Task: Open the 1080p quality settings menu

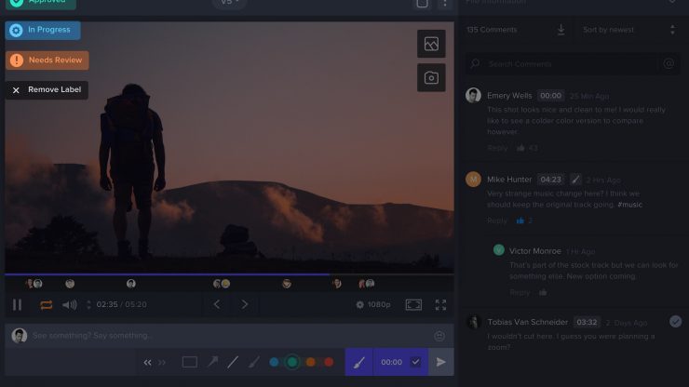Action: [x=373, y=304]
